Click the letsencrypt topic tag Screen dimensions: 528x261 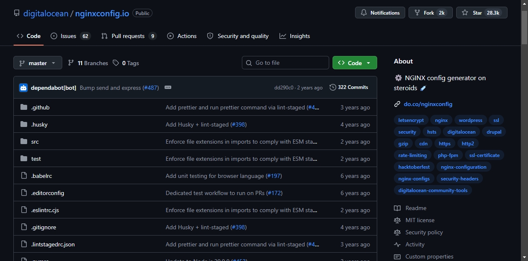coord(411,120)
